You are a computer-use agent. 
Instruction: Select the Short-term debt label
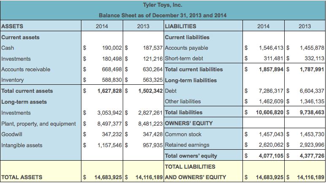click(184, 59)
